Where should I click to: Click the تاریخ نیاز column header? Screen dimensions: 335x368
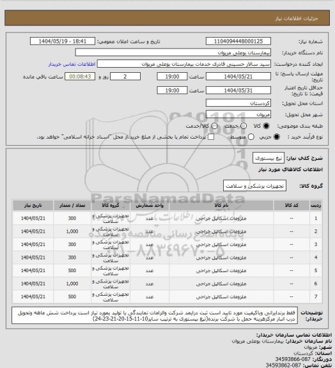pos(33,205)
